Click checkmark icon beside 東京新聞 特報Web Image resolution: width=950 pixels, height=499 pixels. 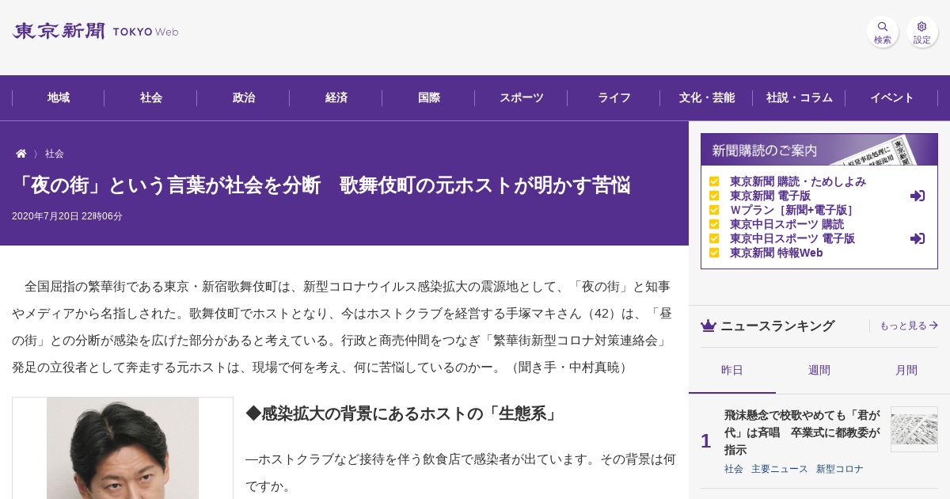click(x=714, y=253)
